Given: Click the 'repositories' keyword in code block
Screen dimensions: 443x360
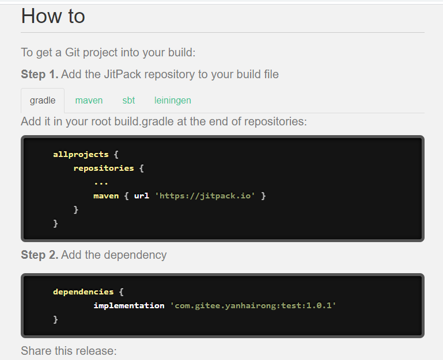Looking at the screenshot, I should tap(104, 168).
